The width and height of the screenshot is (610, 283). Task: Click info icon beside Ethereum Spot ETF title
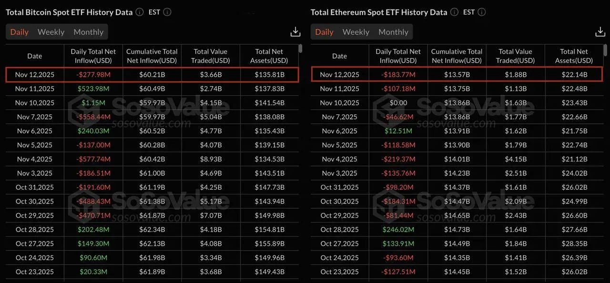coord(454,12)
